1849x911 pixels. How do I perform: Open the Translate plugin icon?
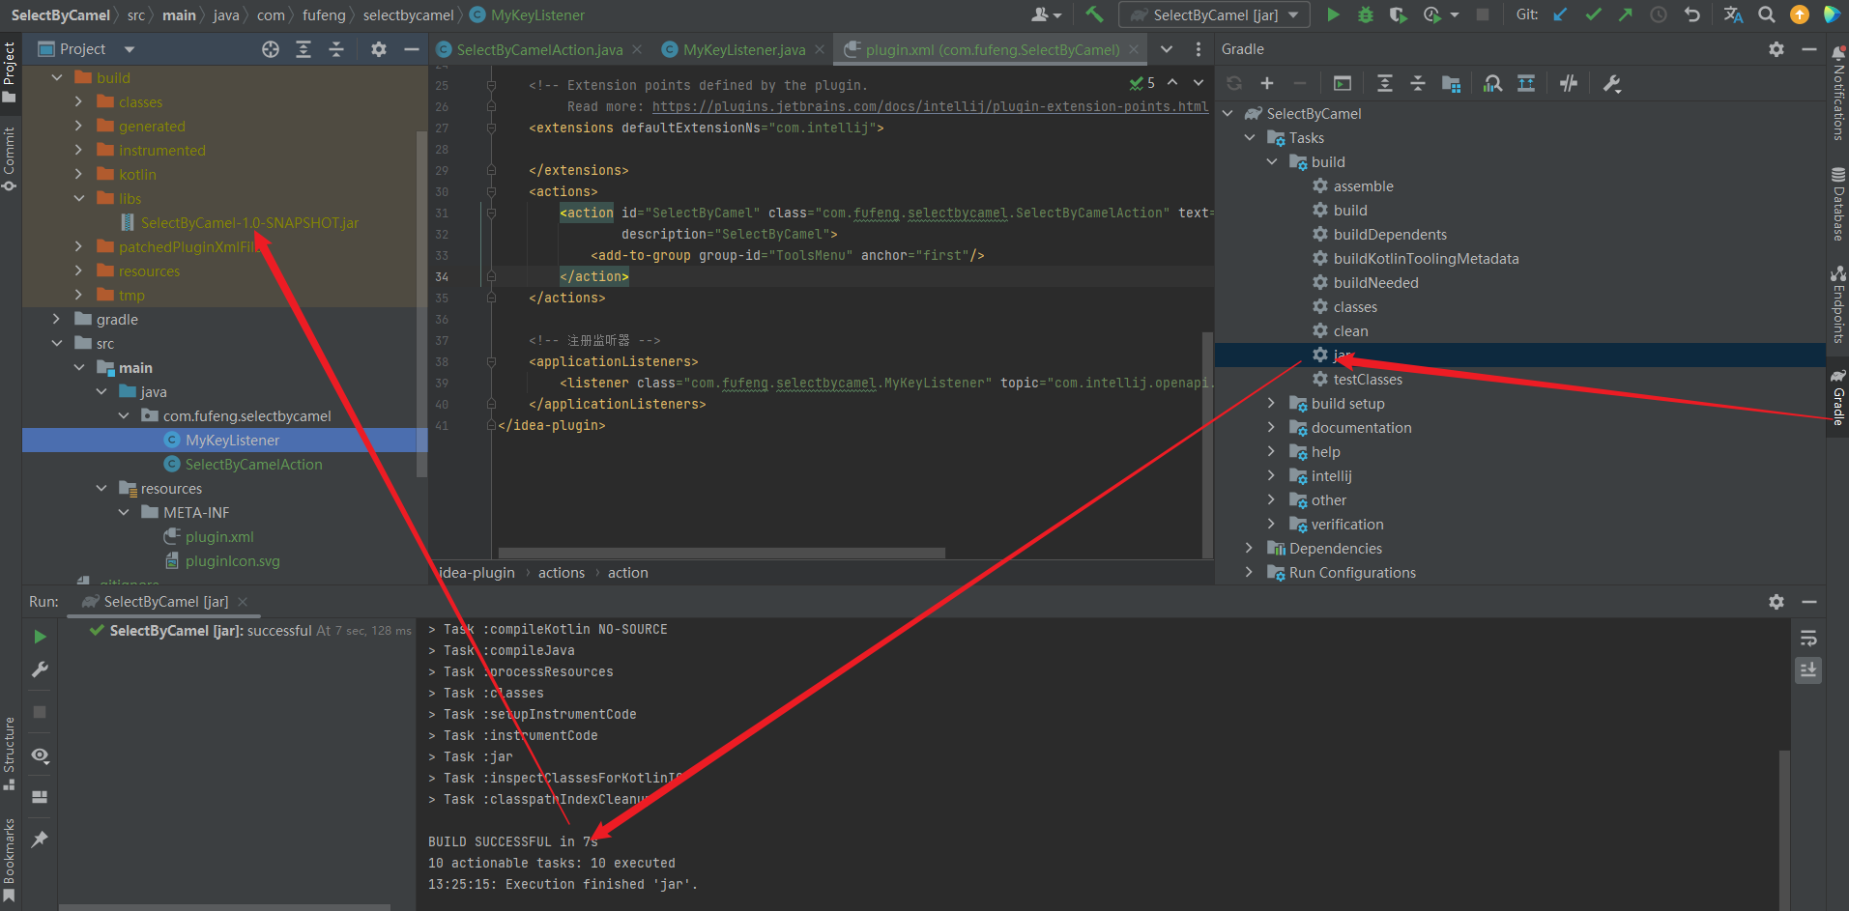tap(1733, 14)
